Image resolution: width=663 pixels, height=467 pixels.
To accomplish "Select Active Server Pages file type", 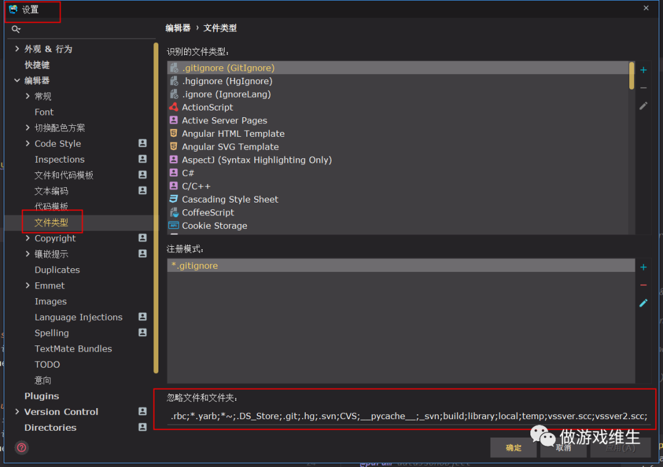I will pyautogui.click(x=398, y=120).
